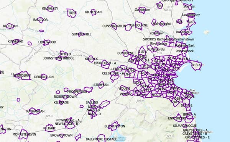Click the KILCOCK region outline

pyautogui.click(x=91, y=59)
